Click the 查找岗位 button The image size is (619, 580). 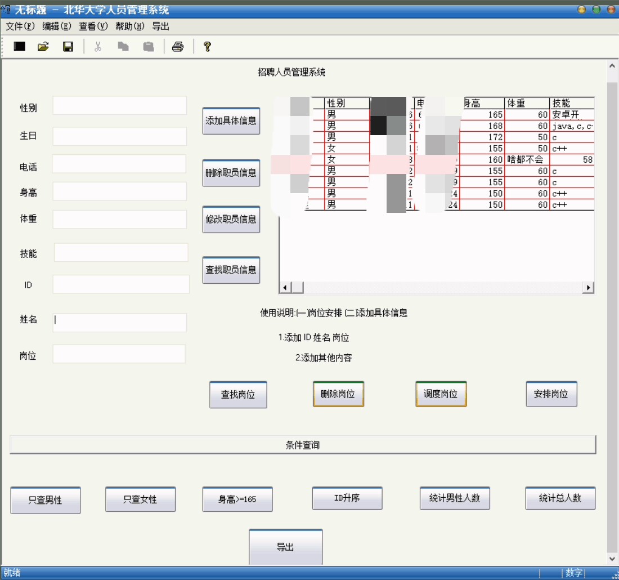[x=239, y=395]
